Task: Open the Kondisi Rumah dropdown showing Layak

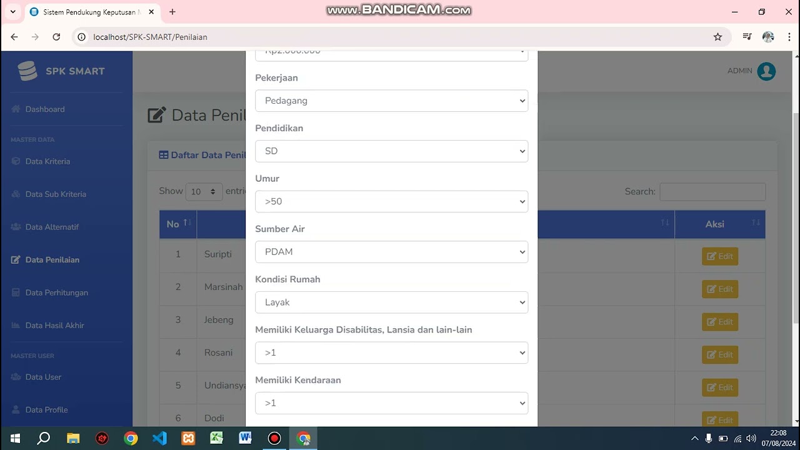Action: tap(391, 302)
